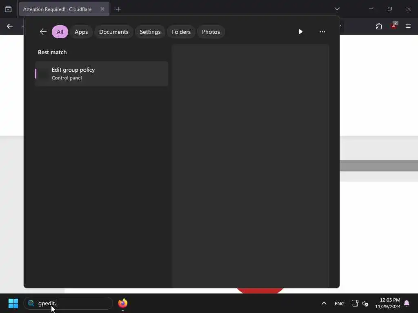
Task: Open the Edit group policy result
Action: (x=102, y=74)
